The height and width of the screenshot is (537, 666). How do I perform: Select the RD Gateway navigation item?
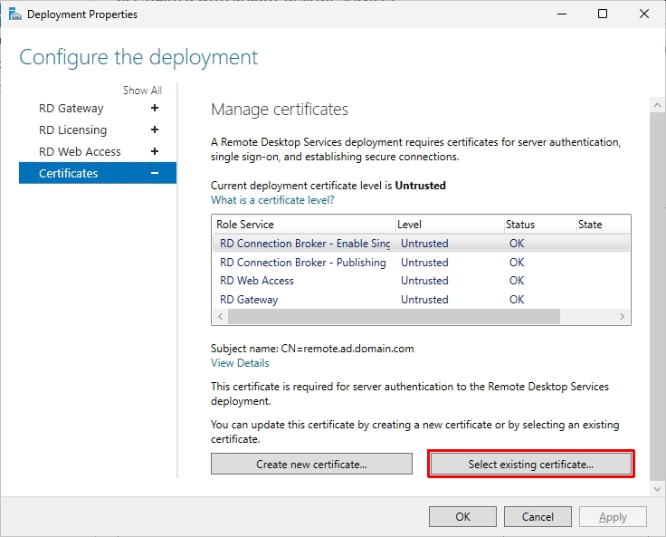71,108
